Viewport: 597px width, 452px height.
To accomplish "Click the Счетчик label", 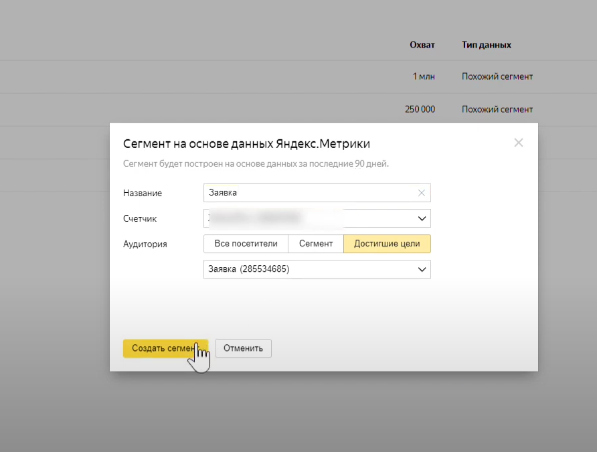I will tap(140, 218).
